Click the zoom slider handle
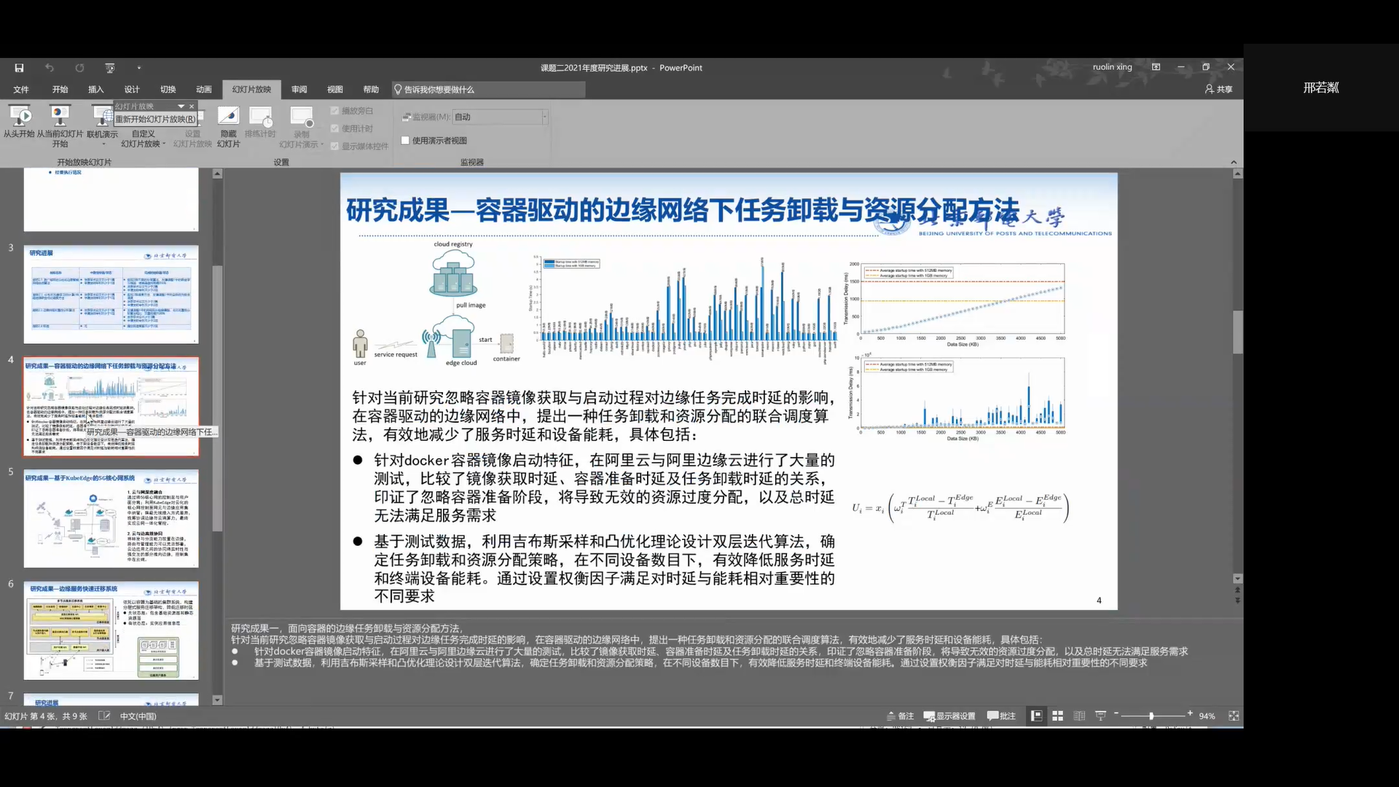1399x787 pixels. point(1151,716)
